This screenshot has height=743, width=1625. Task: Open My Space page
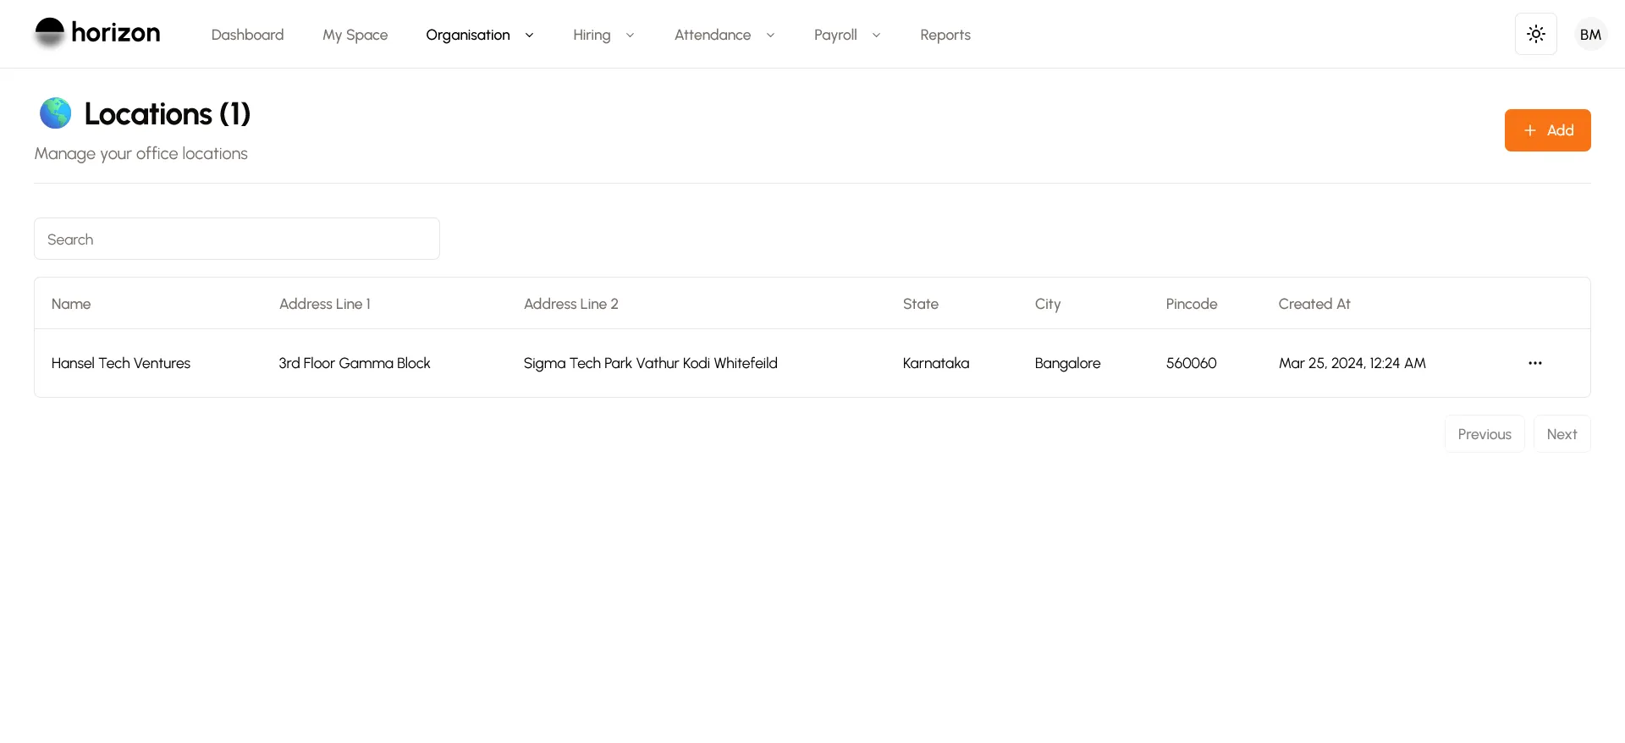point(355,35)
